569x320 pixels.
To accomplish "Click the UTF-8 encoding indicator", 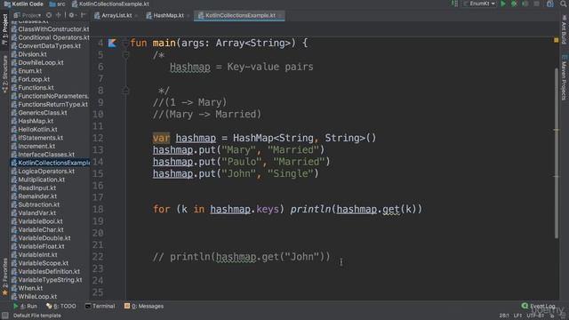I will coord(535,316).
